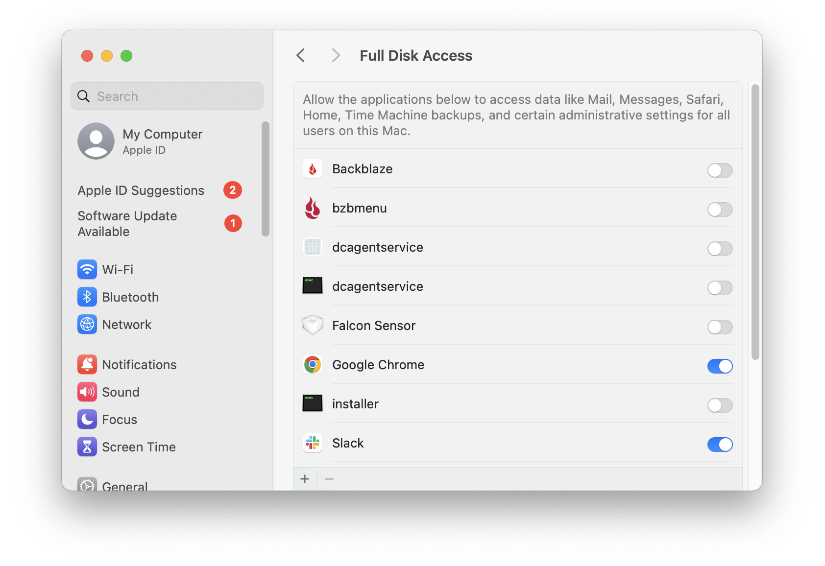
Task: Zoom window with the green button
Action: [x=126, y=56]
